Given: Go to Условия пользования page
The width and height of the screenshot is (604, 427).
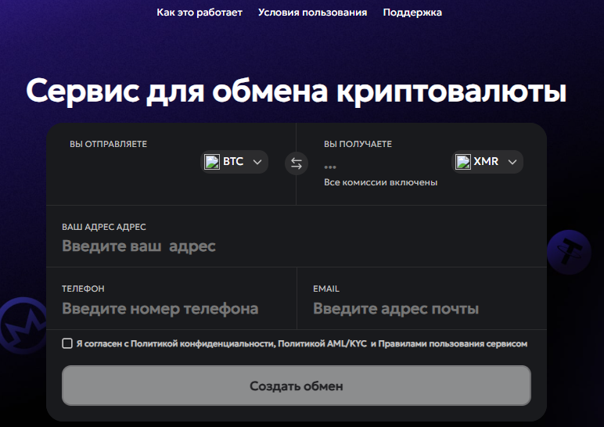Looking at the screenshot, I should coord(312,13).
